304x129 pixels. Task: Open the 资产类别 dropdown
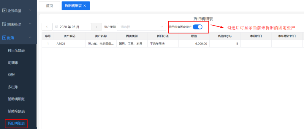[141, 27]
